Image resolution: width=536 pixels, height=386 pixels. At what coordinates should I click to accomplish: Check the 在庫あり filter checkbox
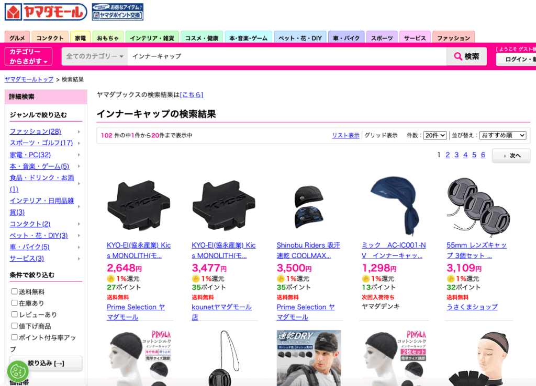[14, 303]
